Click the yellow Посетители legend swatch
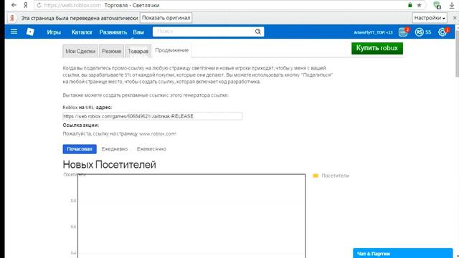Viewport: 459px width, 258px height. click(x=316, y=176)
